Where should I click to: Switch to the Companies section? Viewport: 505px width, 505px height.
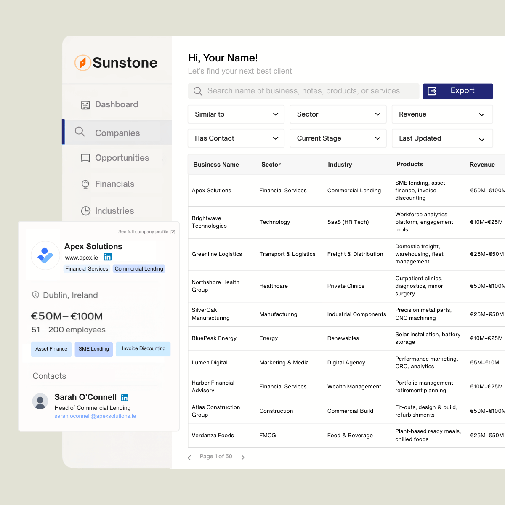pos(117,133)
